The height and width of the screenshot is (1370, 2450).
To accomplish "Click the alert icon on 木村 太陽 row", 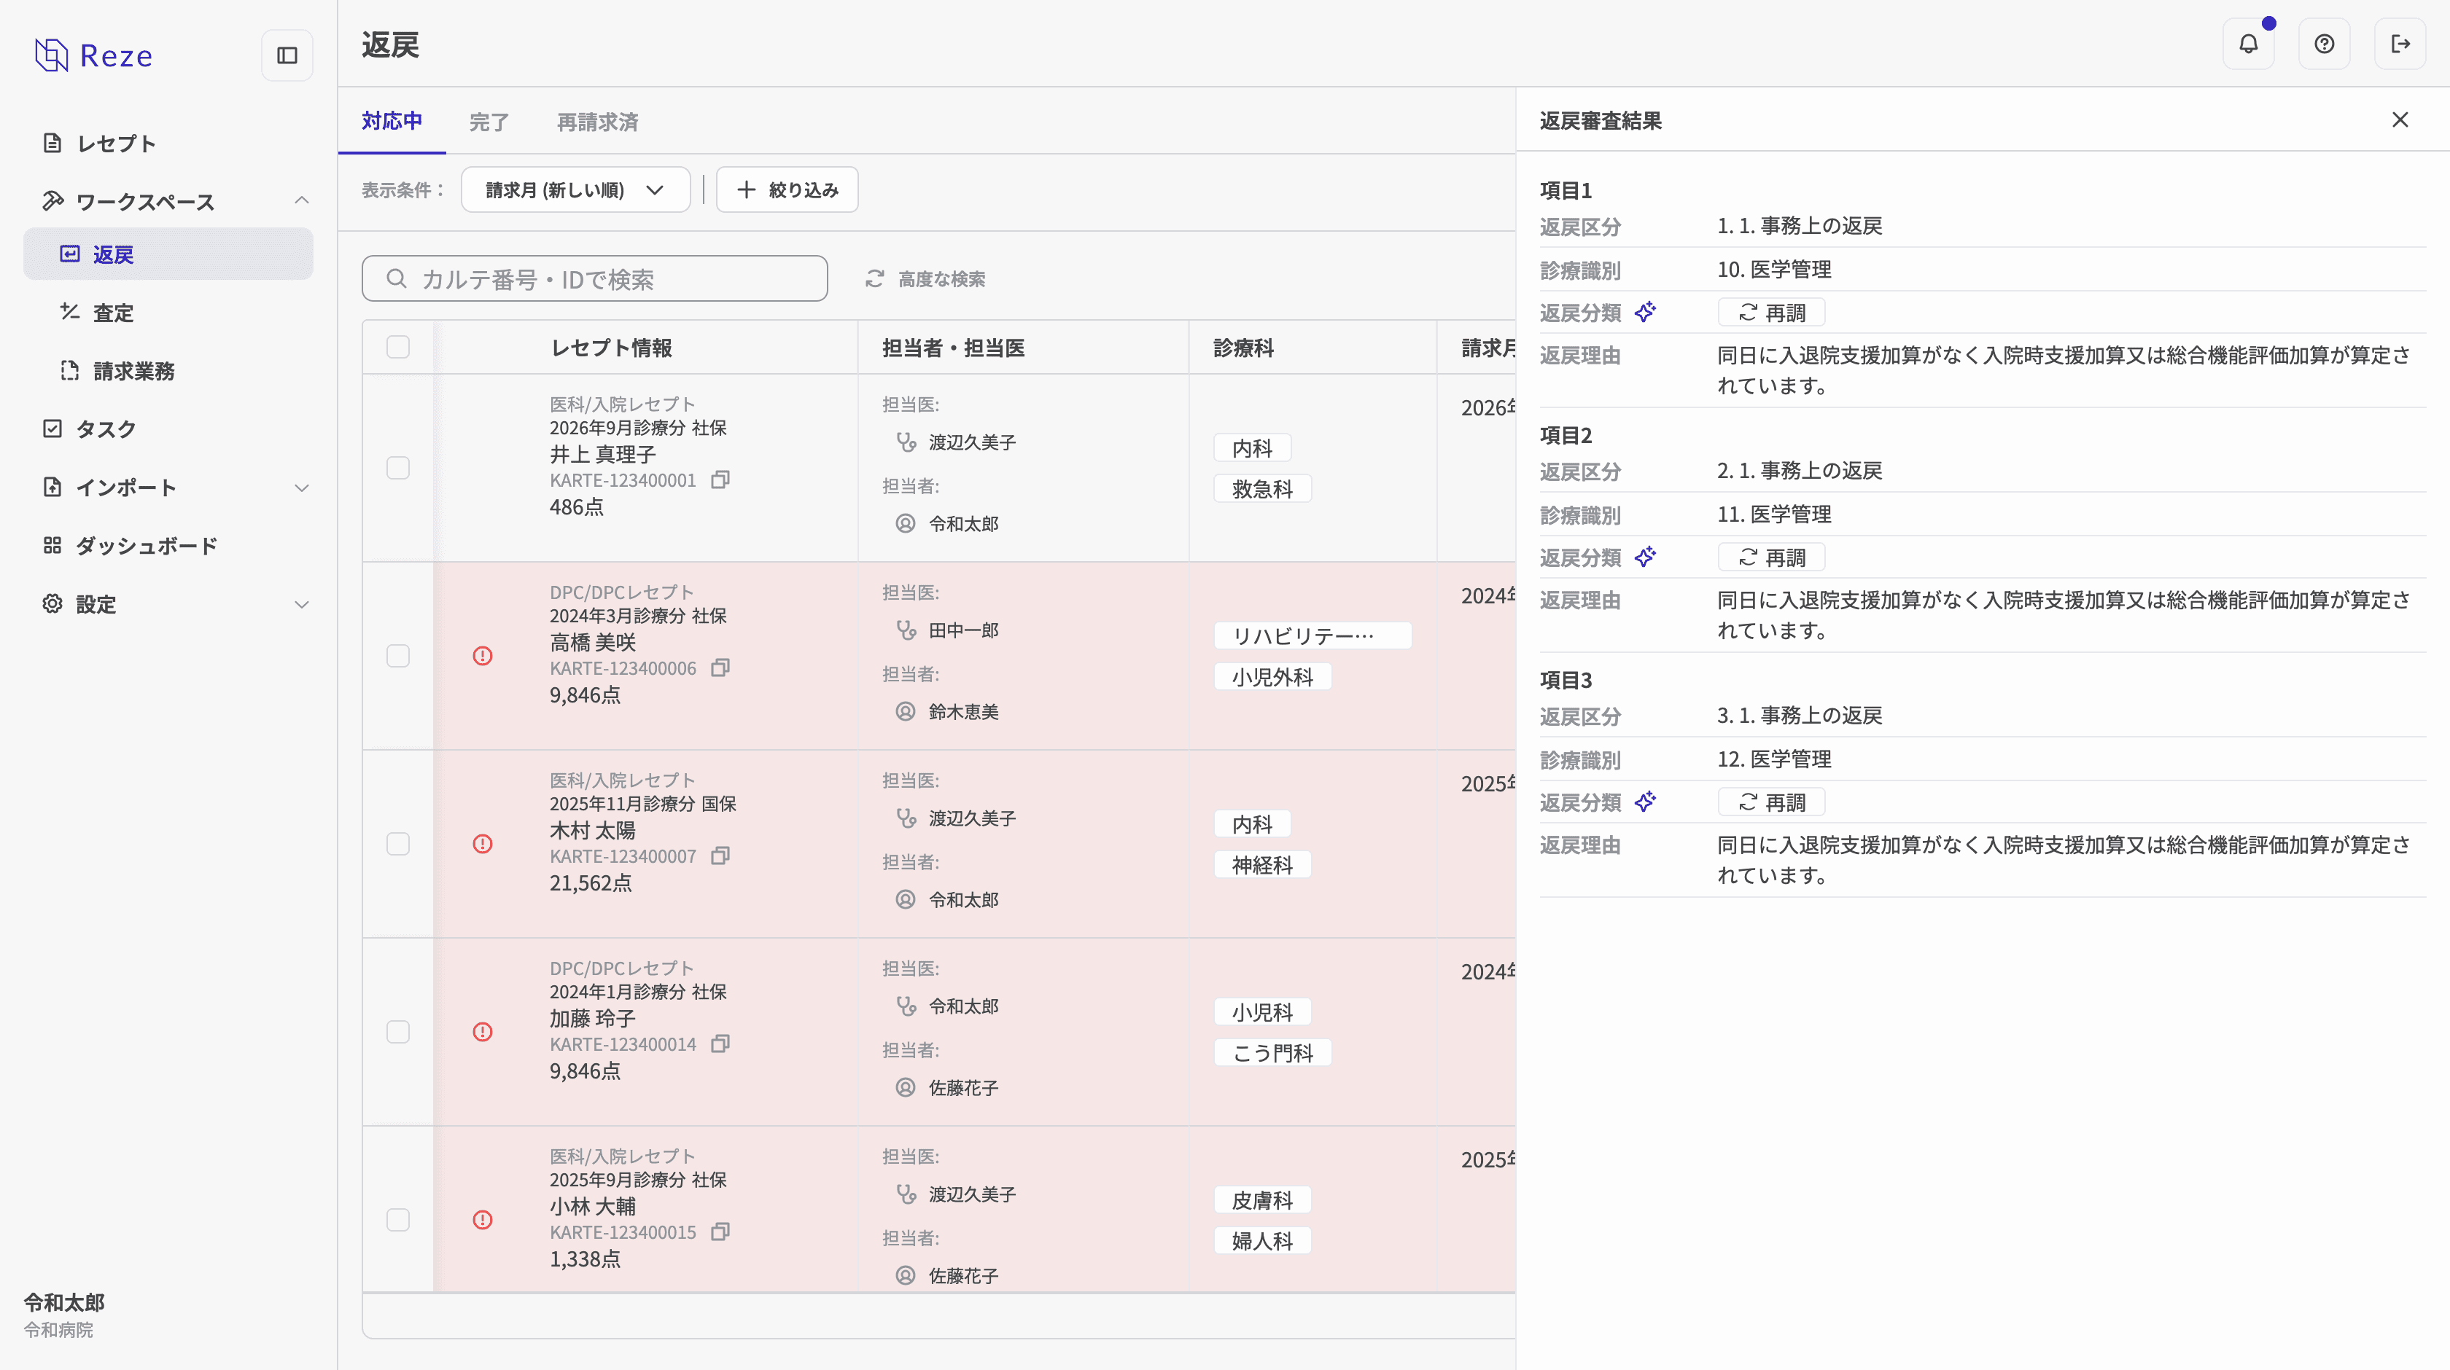I will 483,845.
